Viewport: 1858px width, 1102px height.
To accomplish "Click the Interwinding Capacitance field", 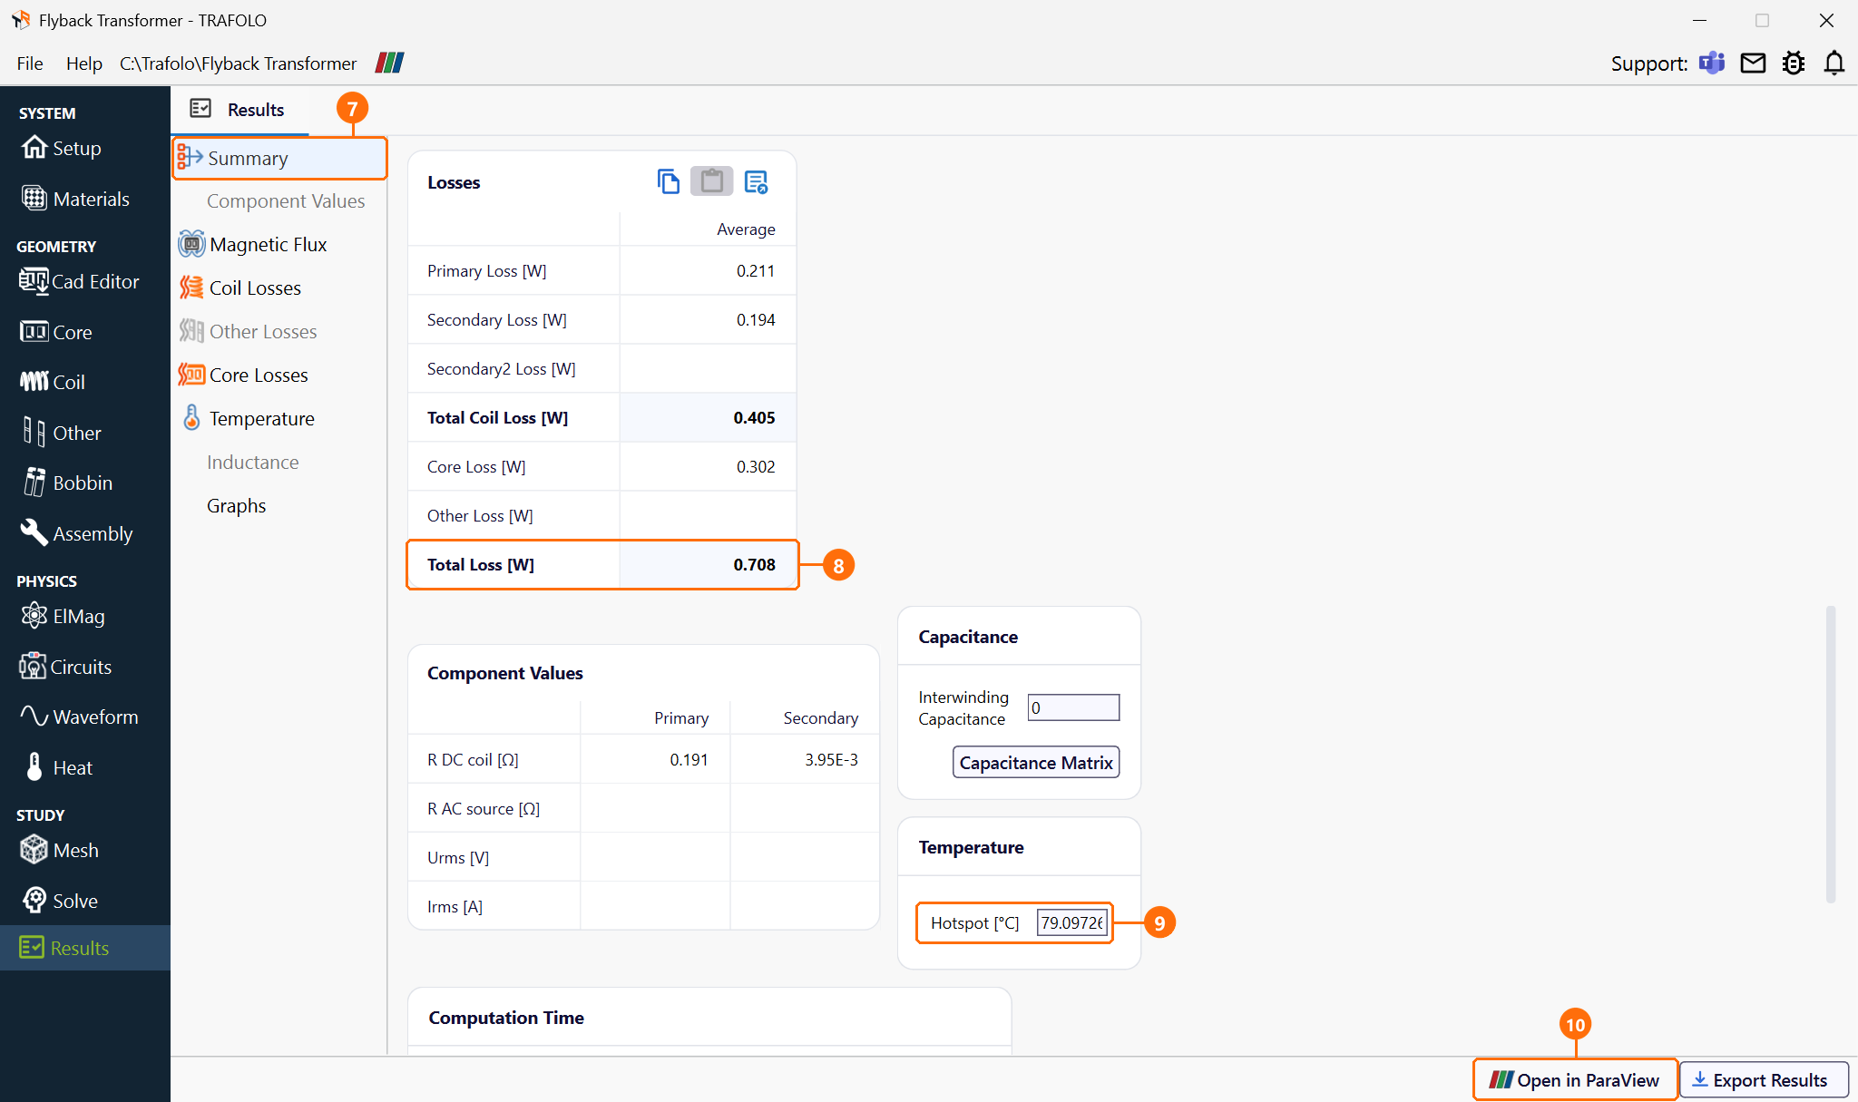I will (x=1073, y=707).
